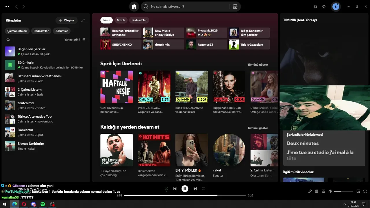Skip to the previous track
Viewport: 370px width, 208px height.
click(x=175, y=189)
